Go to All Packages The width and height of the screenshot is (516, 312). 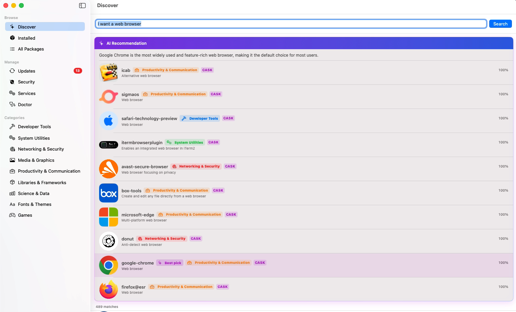click(45, 49)
